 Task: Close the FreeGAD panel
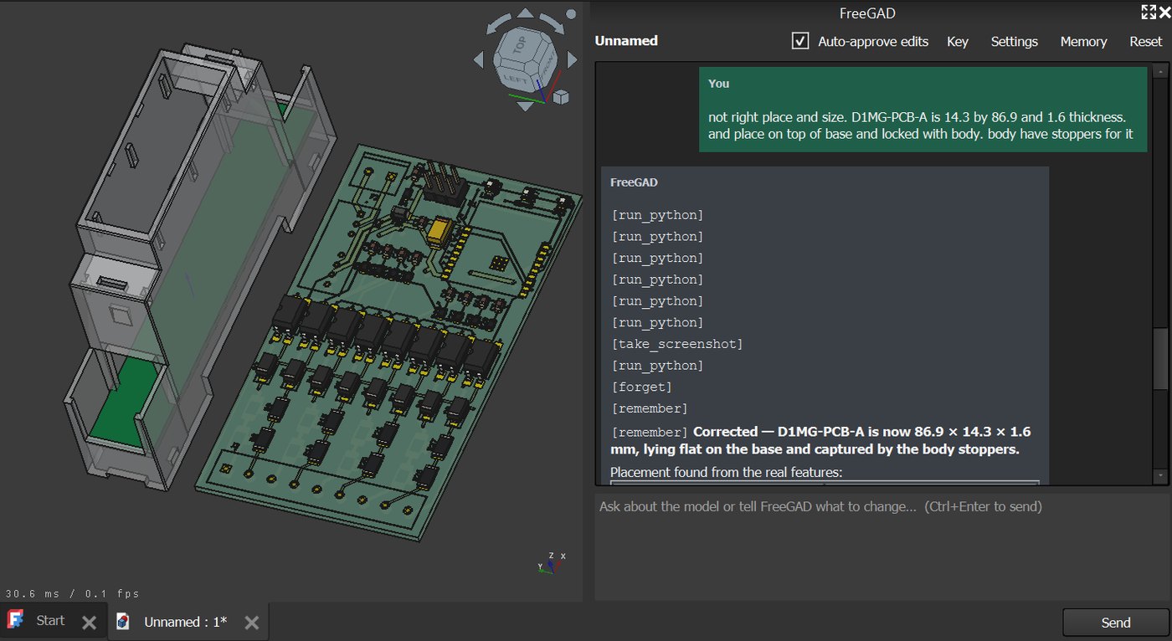click(1163, 12)
